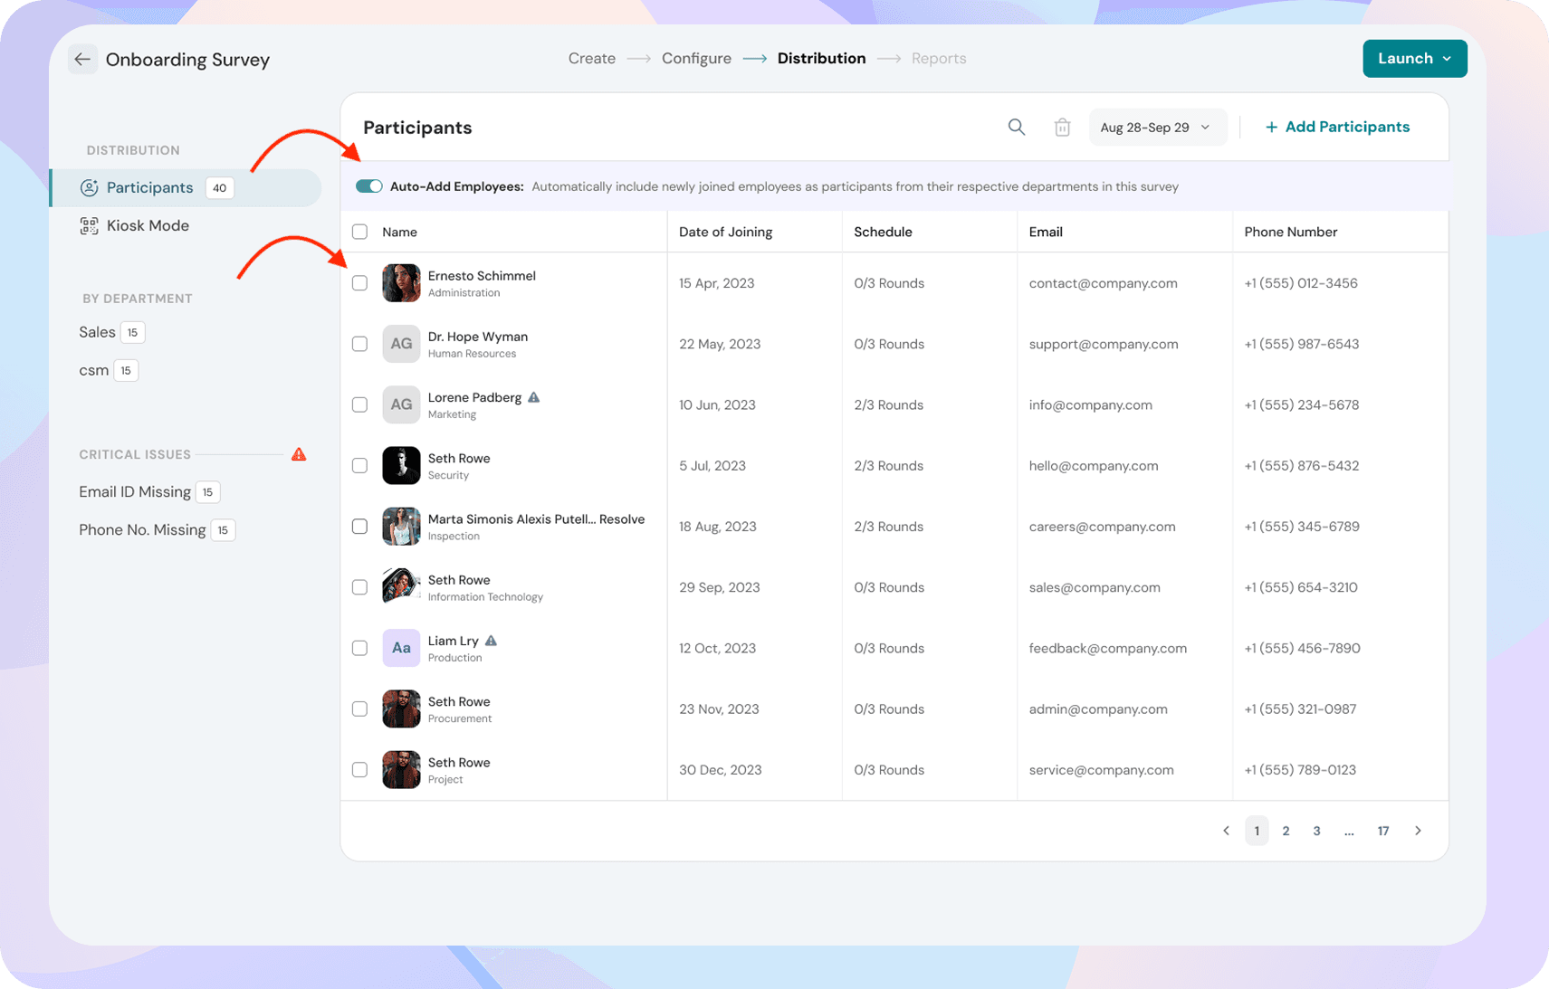Click the Participants sidebar icon
This screenshot has width=1549, height=989.
[x=89, y=188]
